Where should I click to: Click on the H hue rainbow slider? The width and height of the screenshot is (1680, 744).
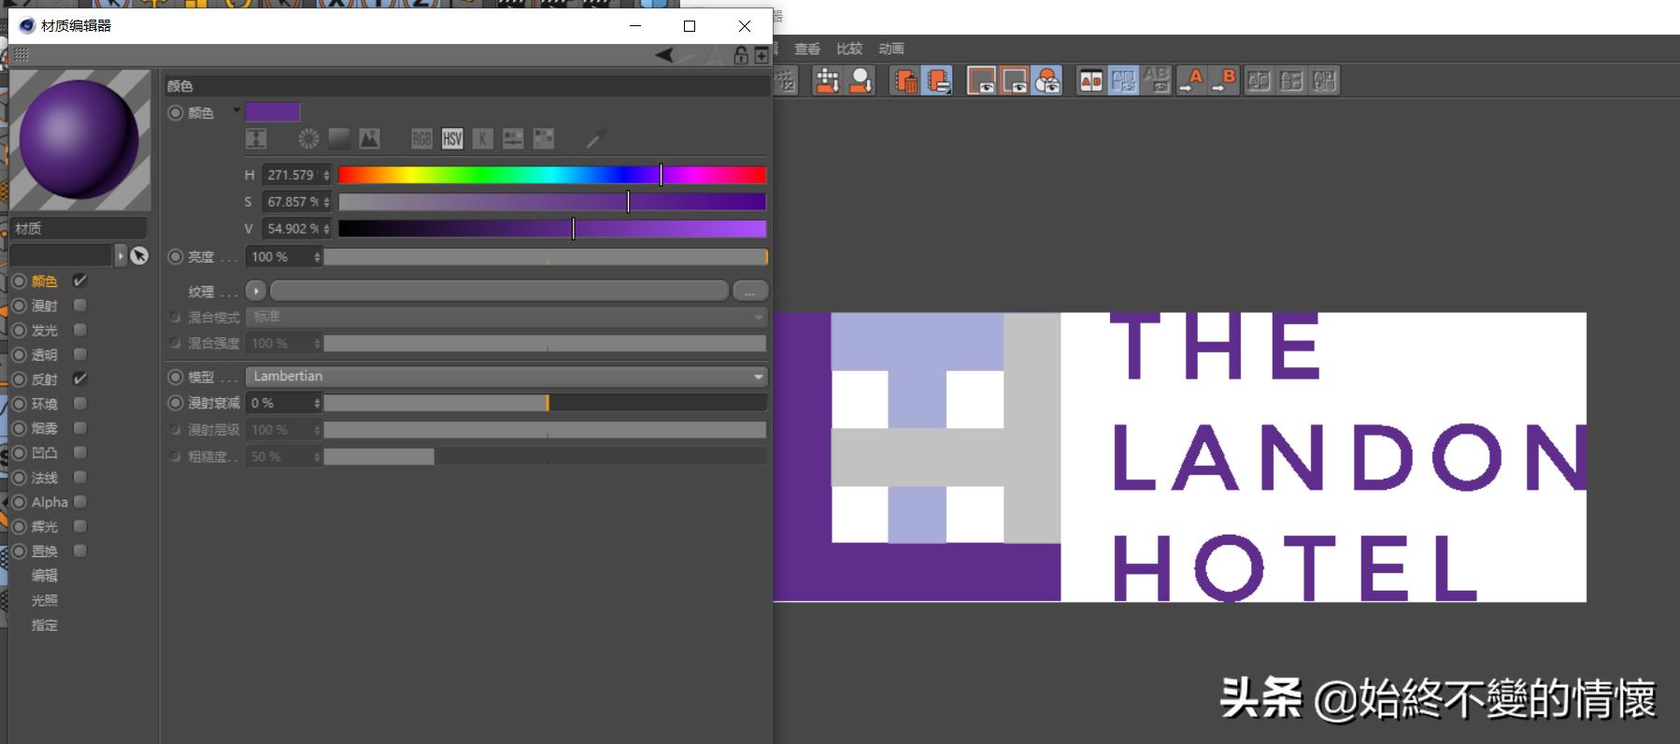pyautogui.click(x=552, y=175)
